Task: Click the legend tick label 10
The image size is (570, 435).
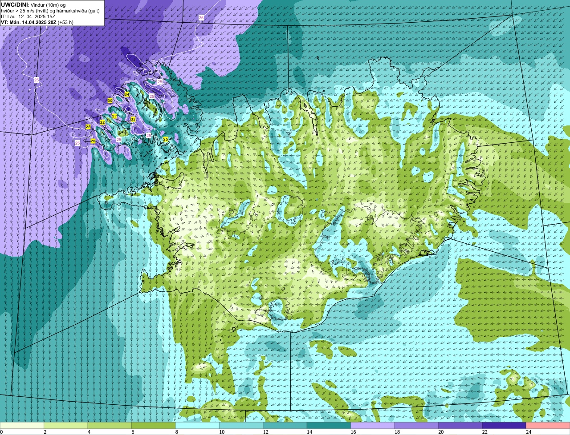Action: (222, 432)
